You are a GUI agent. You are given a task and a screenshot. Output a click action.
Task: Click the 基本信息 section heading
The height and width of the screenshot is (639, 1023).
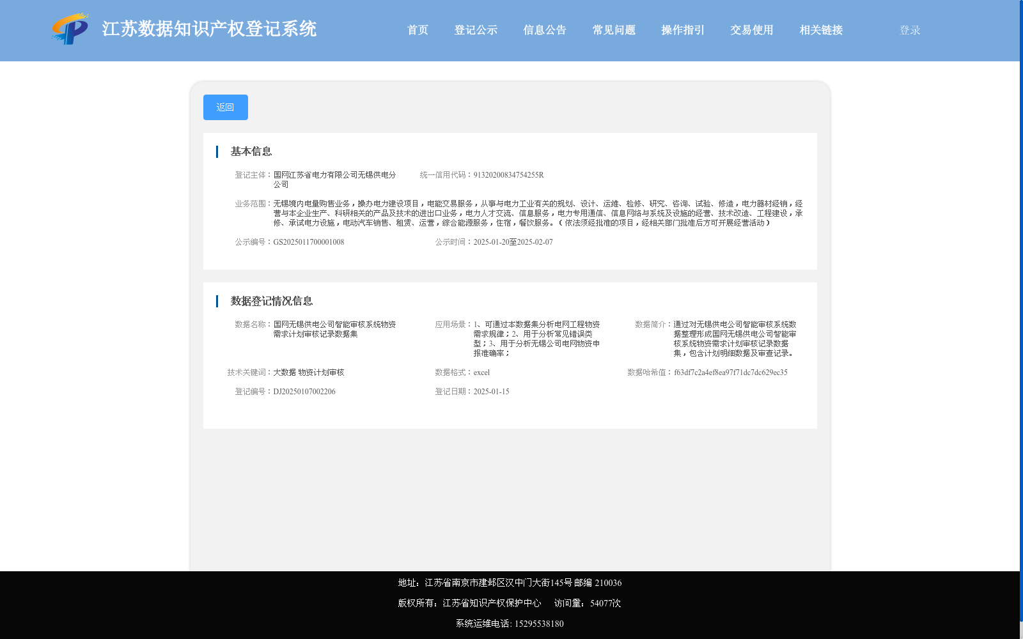pos(251,151)
